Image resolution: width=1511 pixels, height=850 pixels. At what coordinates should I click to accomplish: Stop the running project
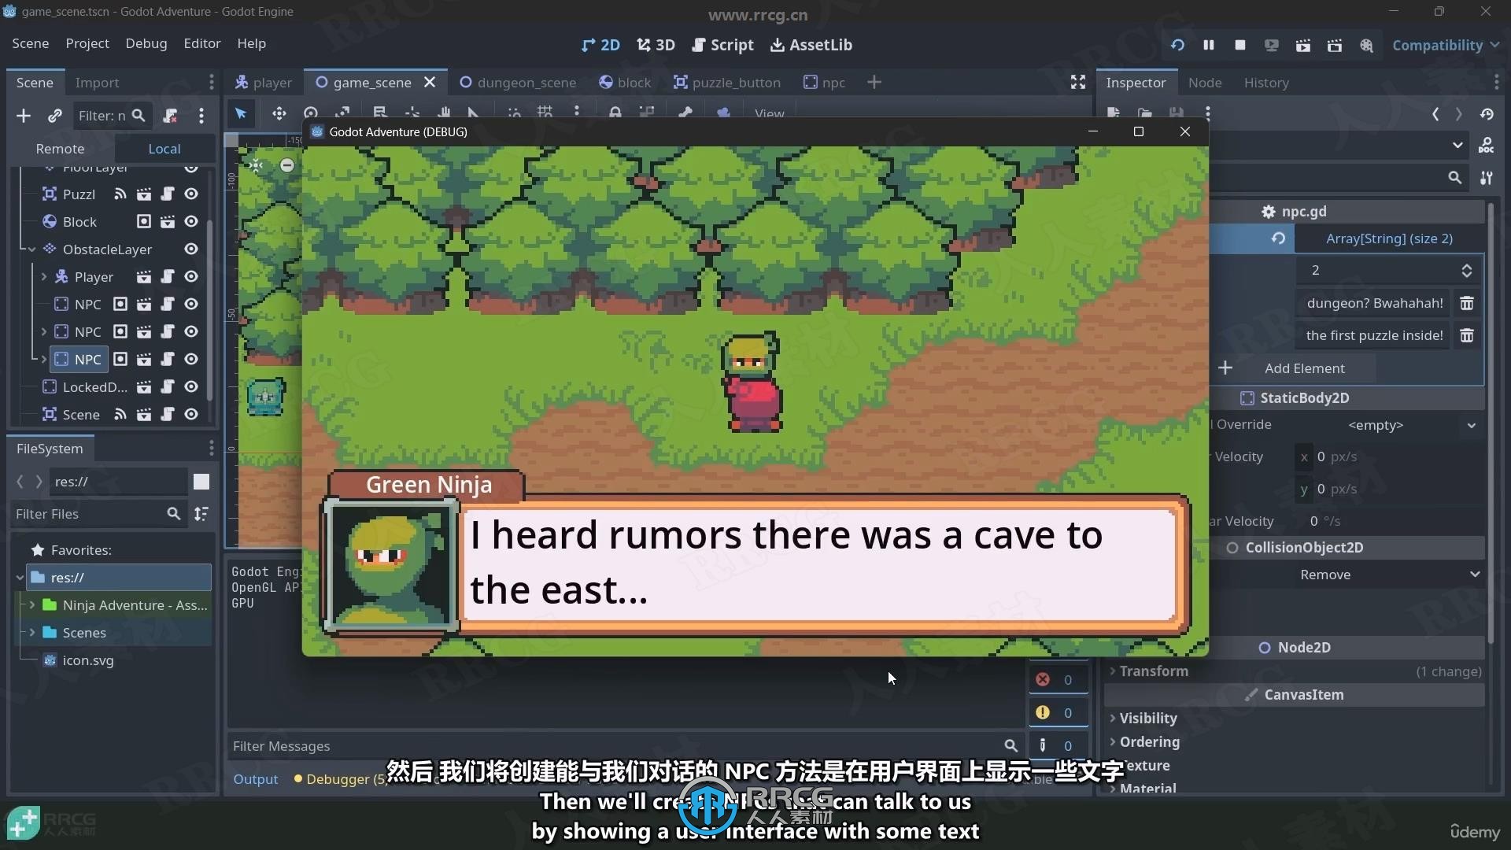1240,45
